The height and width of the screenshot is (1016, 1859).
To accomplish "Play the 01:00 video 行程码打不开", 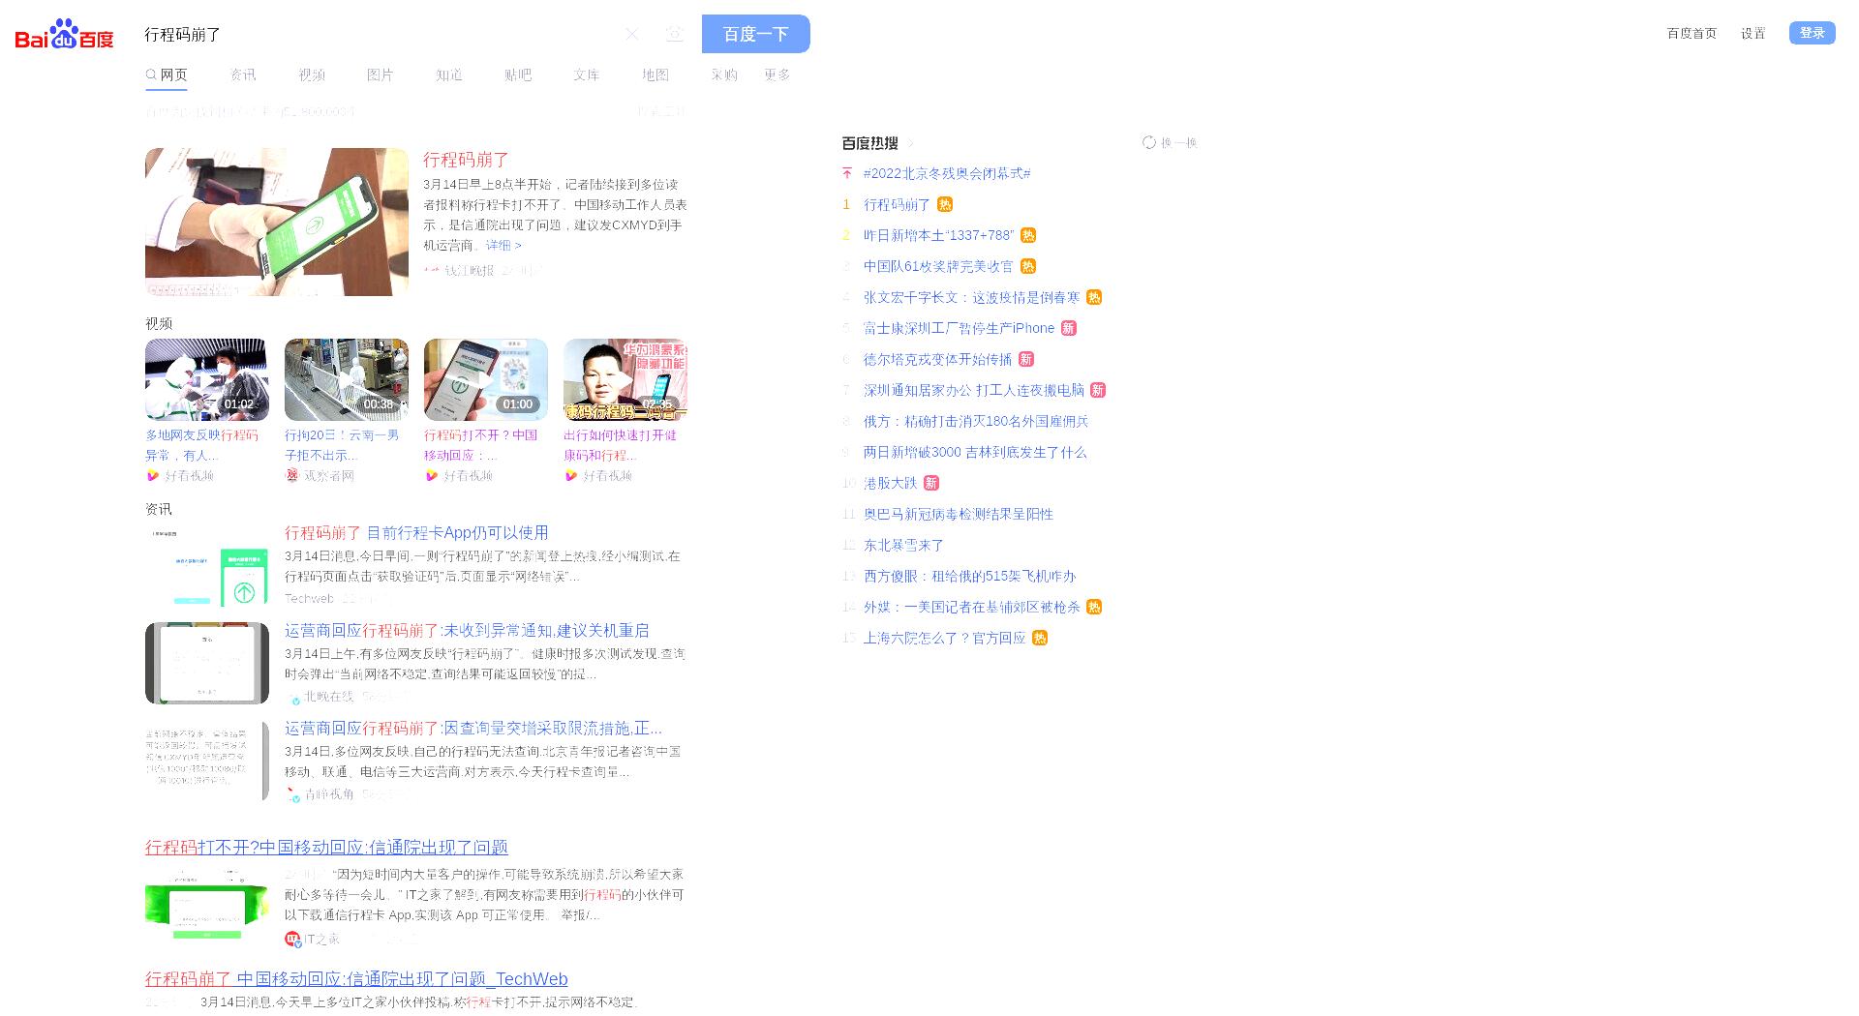I will pos(486,379).
